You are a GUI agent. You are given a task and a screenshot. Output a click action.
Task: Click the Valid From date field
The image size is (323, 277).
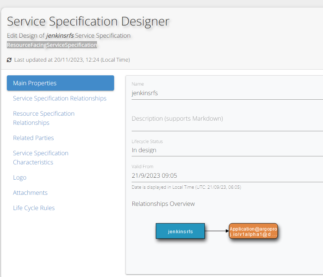pos(226,176)
